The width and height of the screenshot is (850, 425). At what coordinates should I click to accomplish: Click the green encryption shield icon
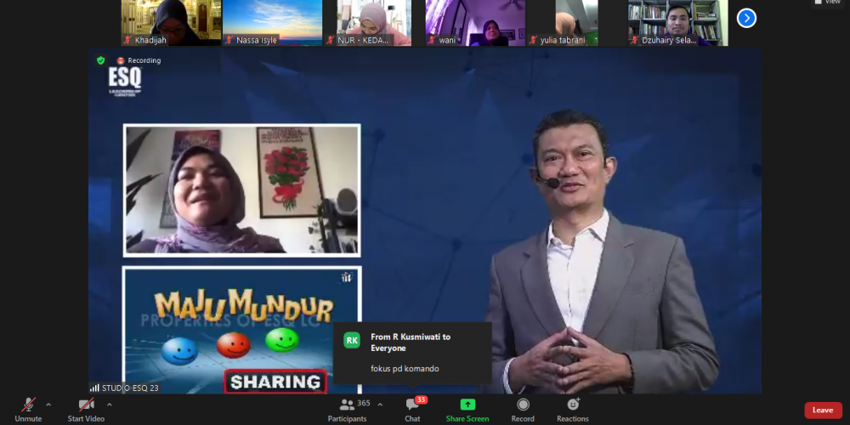(101, 60)
